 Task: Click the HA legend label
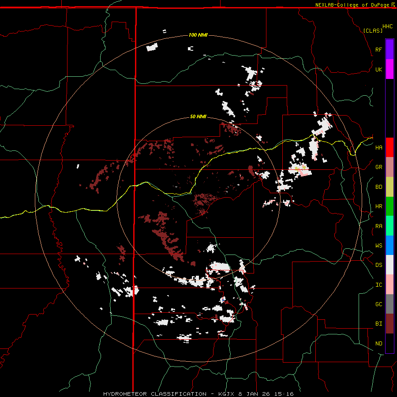click(x=378, y=148)
